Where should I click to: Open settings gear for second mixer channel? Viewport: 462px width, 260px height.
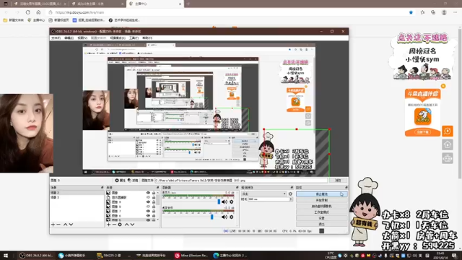232,217
